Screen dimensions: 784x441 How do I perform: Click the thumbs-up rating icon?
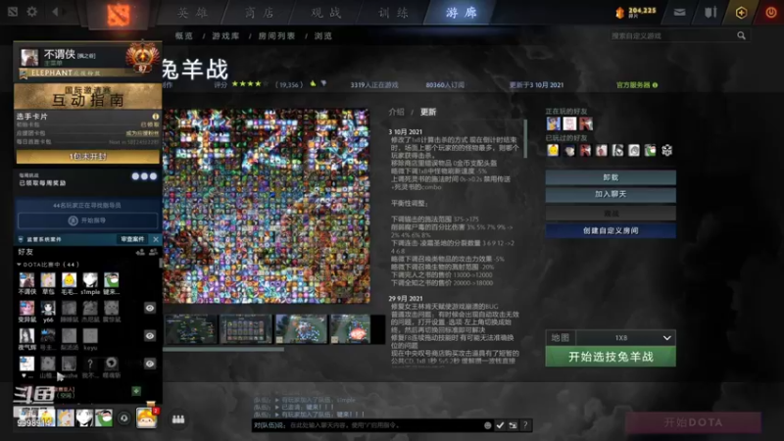pos(313,84)
